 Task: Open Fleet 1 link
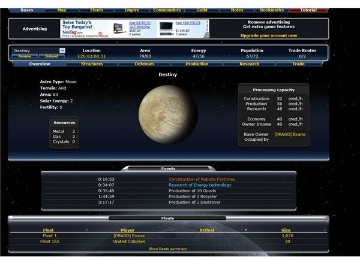(x=50, y=235)
